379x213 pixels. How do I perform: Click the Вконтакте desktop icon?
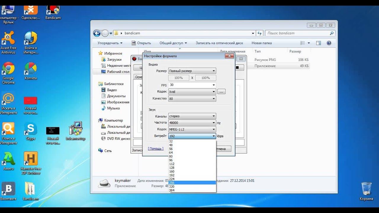pyautogui.click(x=8, y=191)
